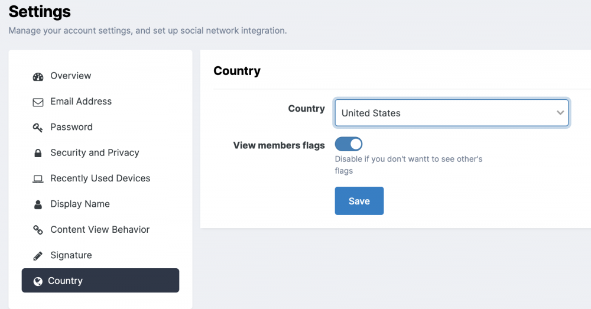Click the Security and Privacy lock icon
591x309 pixels.
38,153
